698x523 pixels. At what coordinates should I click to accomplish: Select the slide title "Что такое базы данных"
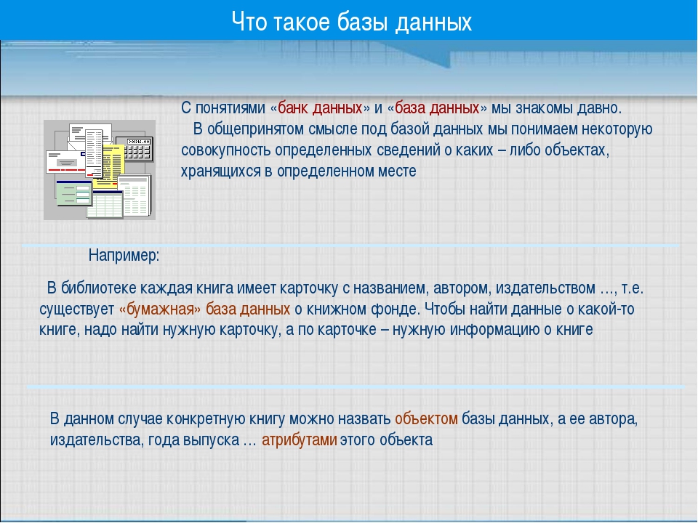coord(351,22)
